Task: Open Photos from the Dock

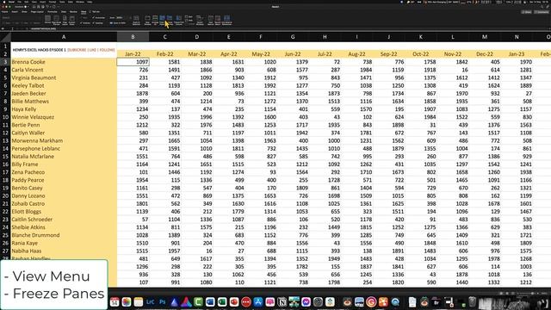Action: coord(127,302)
